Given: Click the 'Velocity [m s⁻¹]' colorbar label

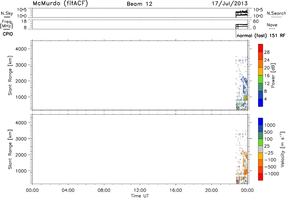Looking at the screenshot, I should tap(282, 149).
